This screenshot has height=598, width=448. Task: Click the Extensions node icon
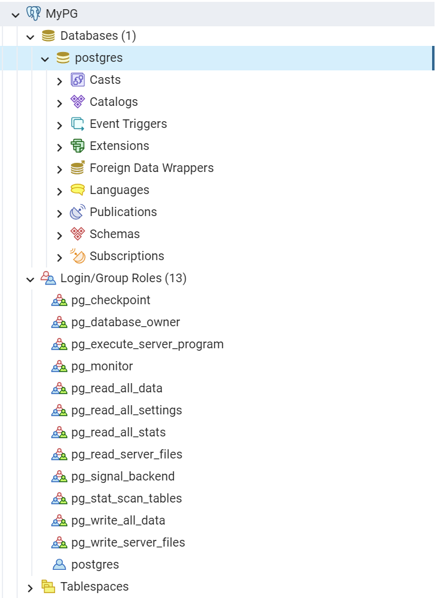pos(78,146)
